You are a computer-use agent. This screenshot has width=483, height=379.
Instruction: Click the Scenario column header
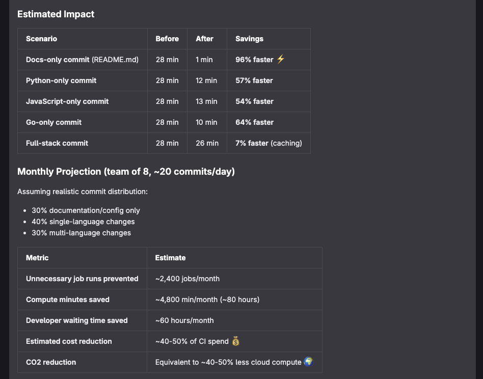tap(41, 39)
